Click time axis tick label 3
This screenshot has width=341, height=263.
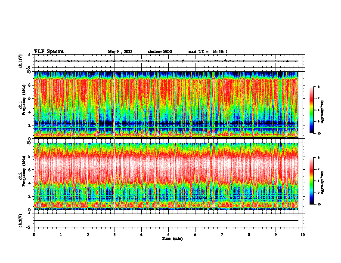pyautogui.click(x=115, y=235)
